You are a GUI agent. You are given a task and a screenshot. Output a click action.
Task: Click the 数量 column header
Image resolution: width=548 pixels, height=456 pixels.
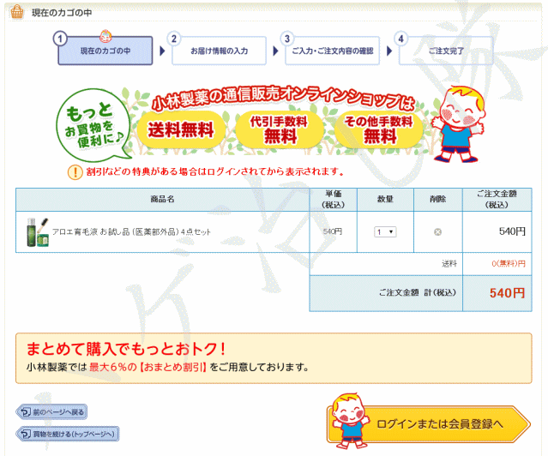pyautogui.click(x=385, y=199)
